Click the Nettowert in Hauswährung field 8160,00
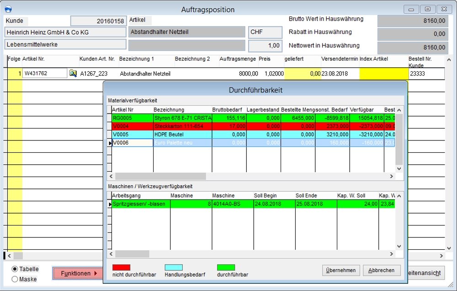Image resolution: width=457 pixels, height=291 pixels. pyautogui.click(x=413, y=48)
